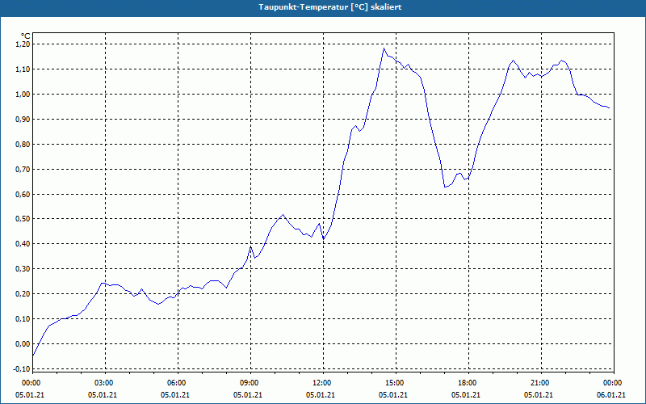Click the "05.01.21" date beneath 12:00

tap(321, 395)
